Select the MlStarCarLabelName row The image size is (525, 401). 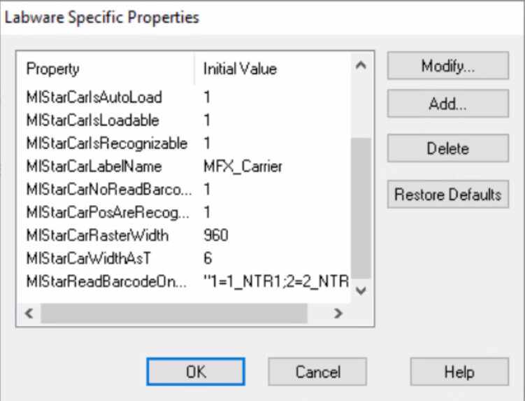[x=183, y=167]
